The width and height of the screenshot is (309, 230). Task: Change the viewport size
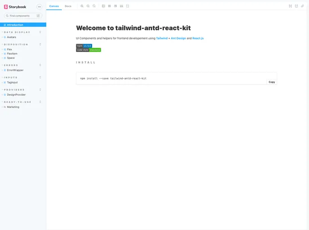[x=115, y=6]
